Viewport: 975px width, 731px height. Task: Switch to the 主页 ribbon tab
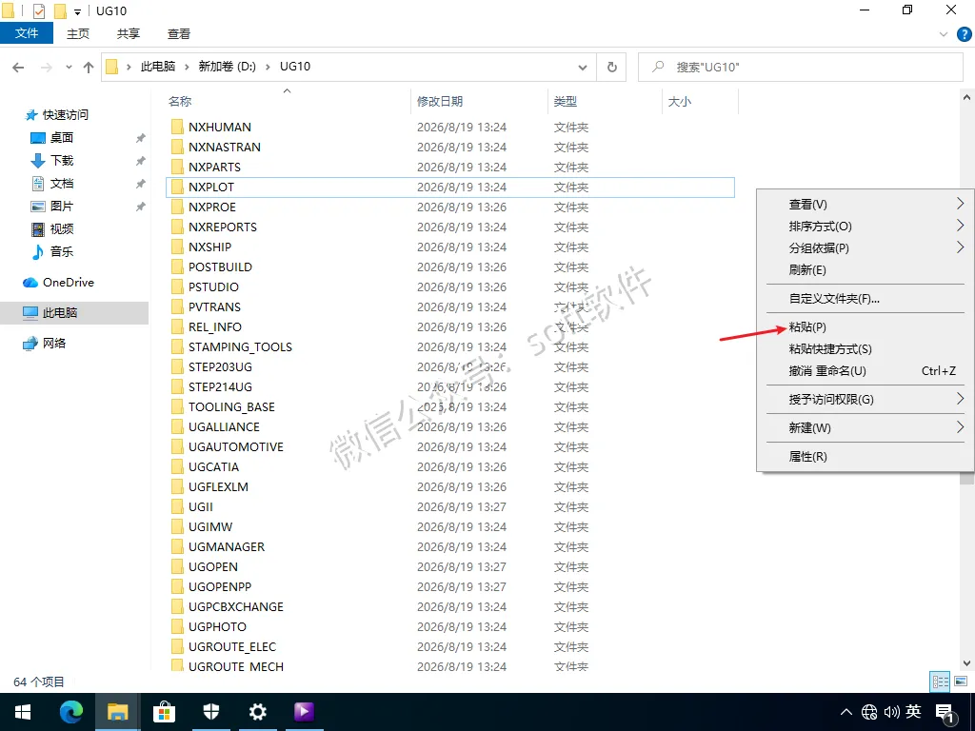click(x=78, y=33)
